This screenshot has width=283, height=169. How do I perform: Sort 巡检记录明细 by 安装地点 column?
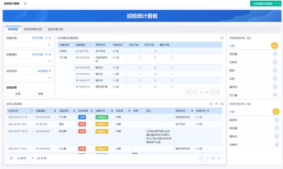point(208,111)
